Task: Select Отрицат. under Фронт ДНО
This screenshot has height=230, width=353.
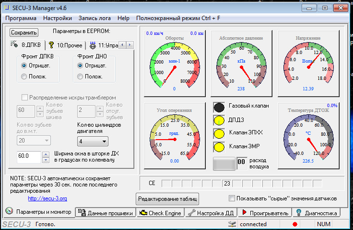Action: pos(80,66)
